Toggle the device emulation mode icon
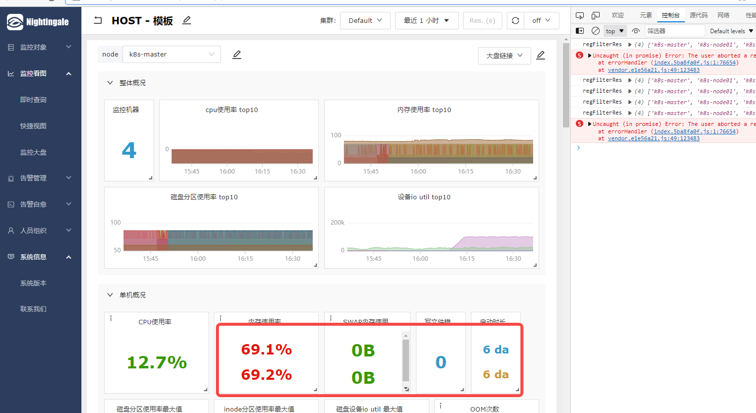 595,15
